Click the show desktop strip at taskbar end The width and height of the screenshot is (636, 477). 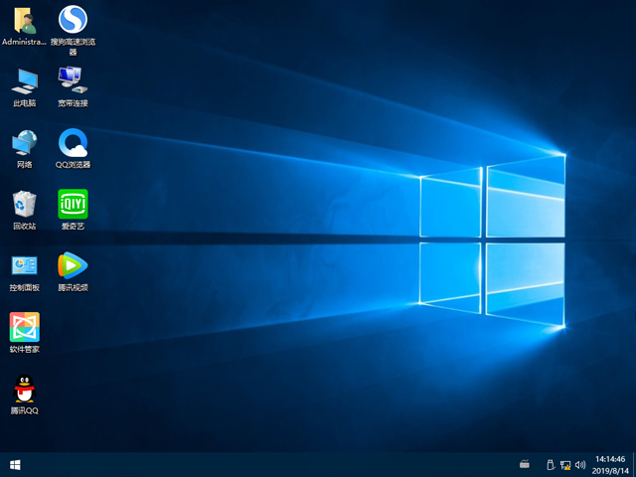(634, 465)
